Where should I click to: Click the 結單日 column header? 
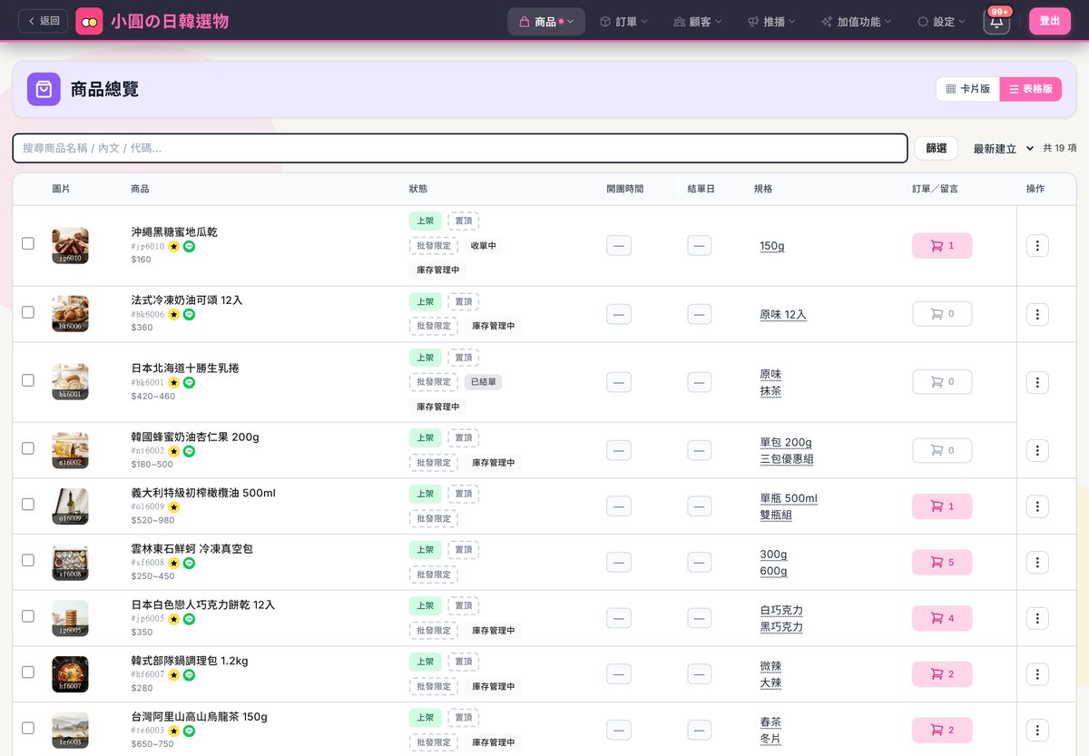(x=701, y=189)
